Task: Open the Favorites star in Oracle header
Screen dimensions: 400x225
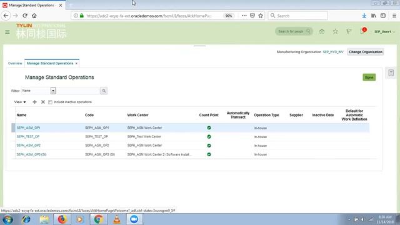Action: pos(335,31)
